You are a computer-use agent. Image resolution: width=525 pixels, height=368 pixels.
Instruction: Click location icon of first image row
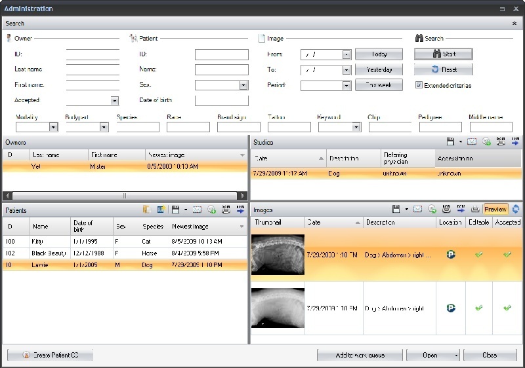pos(451,254)
